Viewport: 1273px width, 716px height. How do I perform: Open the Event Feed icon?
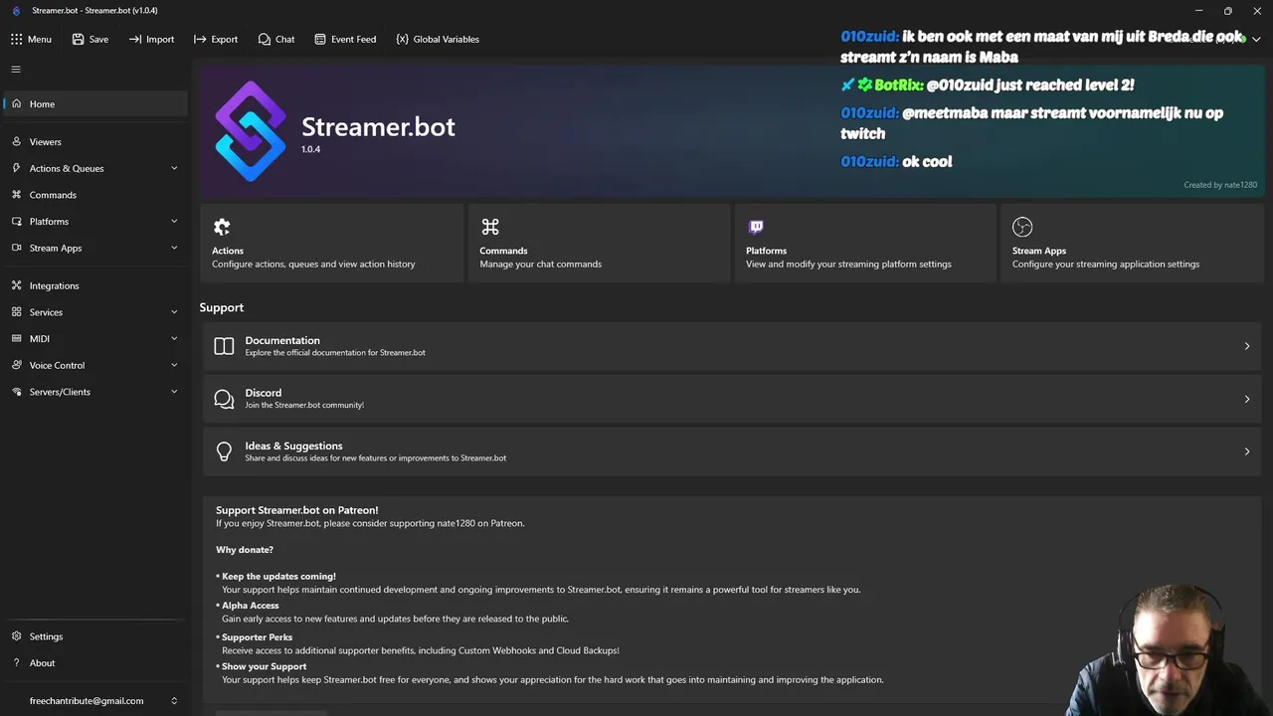pyautogui.click(x=320, y=39)
